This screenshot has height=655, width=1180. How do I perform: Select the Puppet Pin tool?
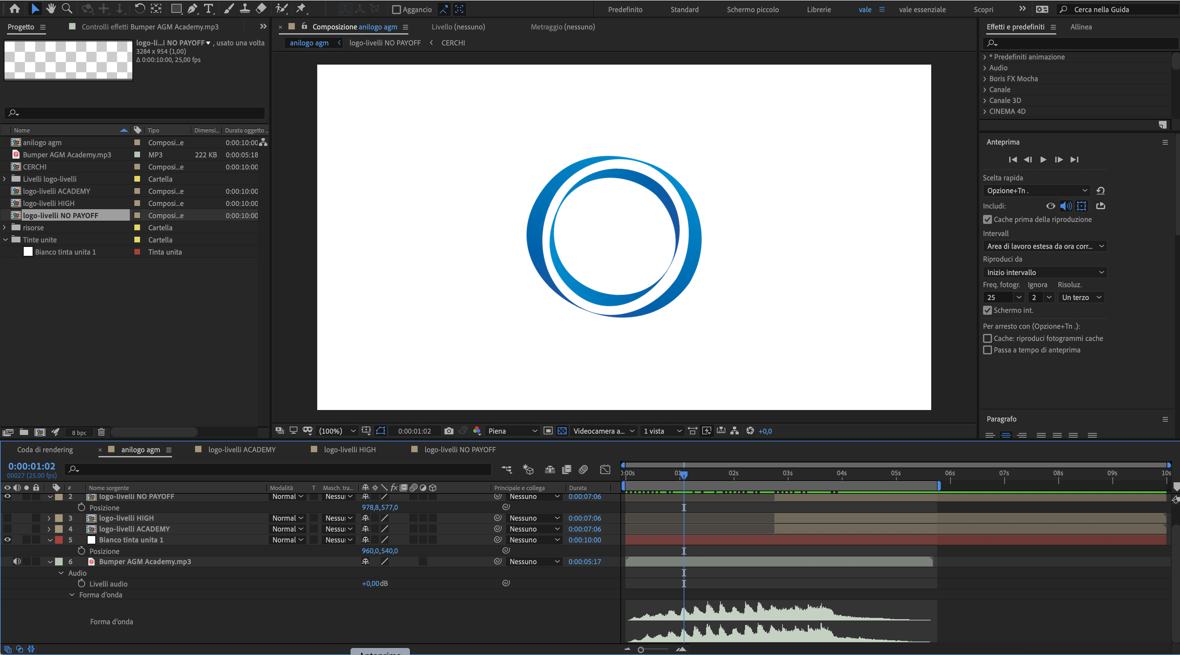pos(301,8)
